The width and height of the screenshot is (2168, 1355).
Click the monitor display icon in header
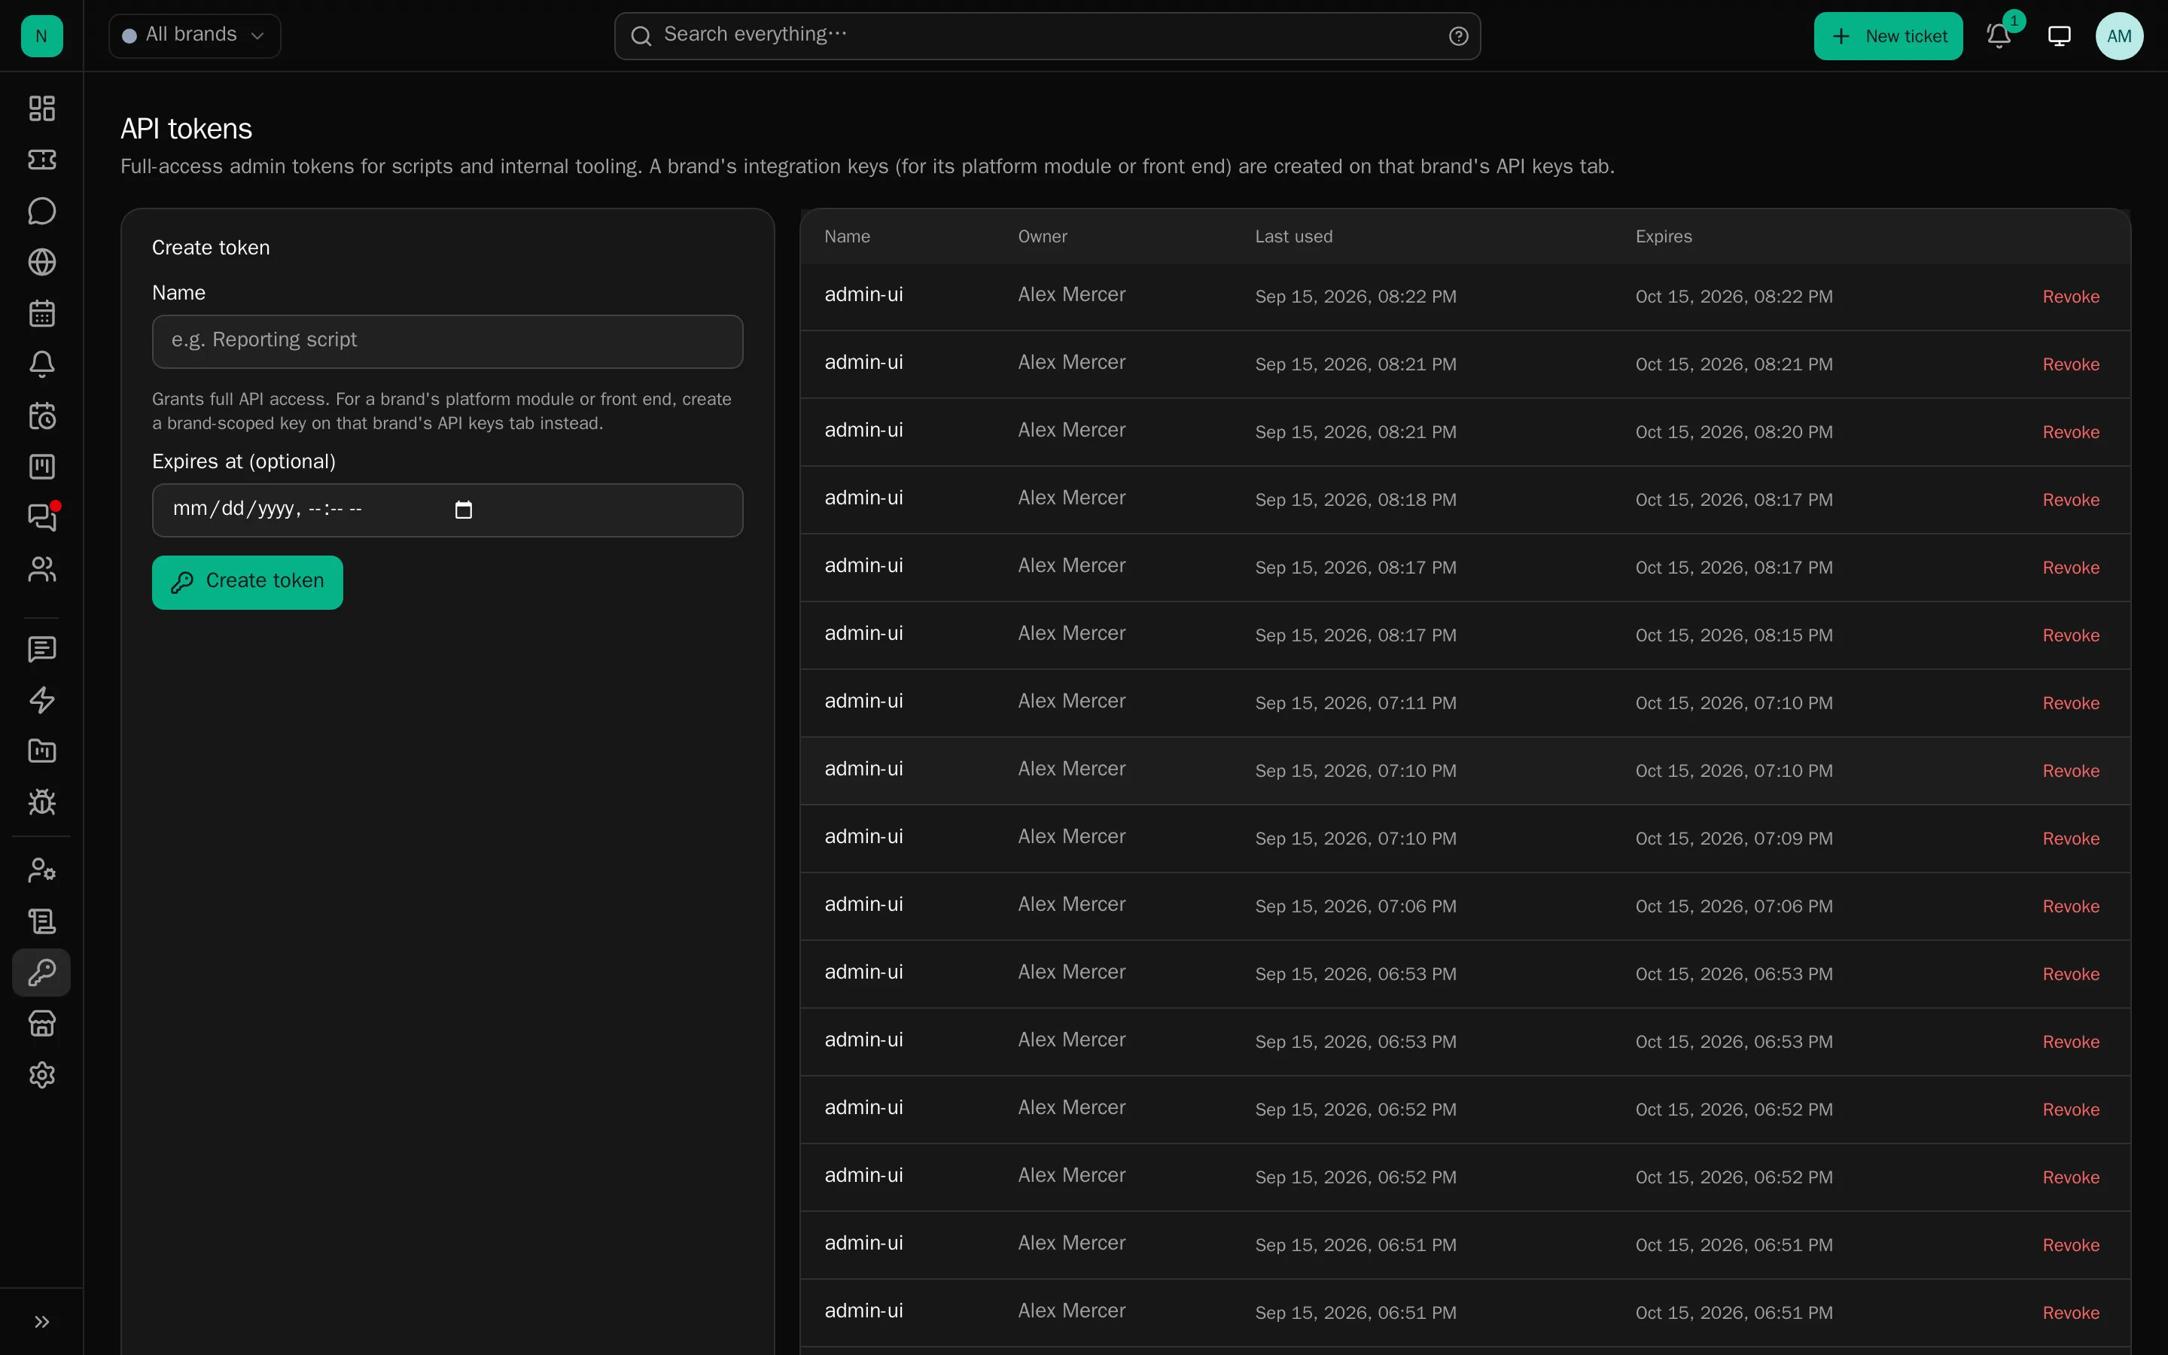coord(2060,36)
